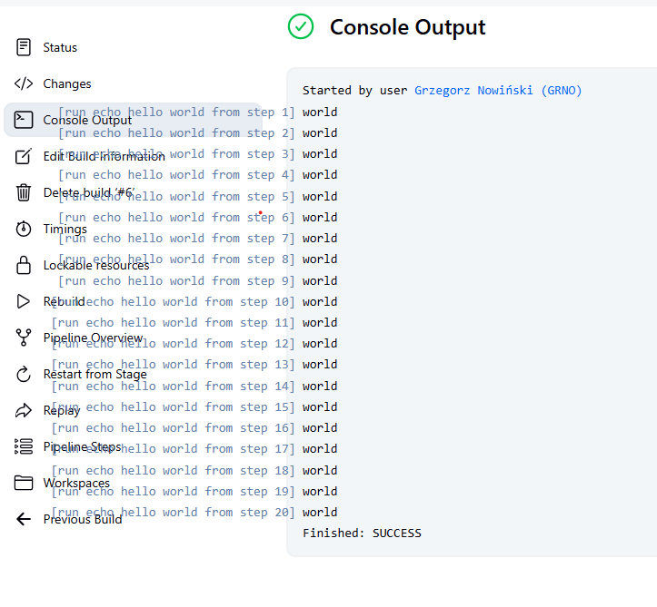Click the Replay share arrow icon
The height and width of the screenshot is (607, 657).
coord(24,410)
